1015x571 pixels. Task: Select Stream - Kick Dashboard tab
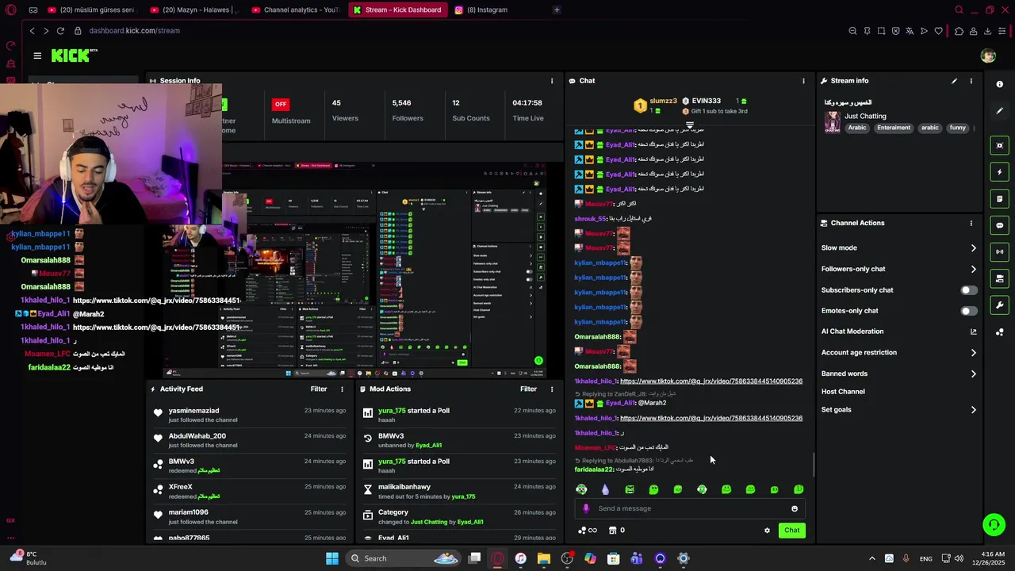[396, 10]
